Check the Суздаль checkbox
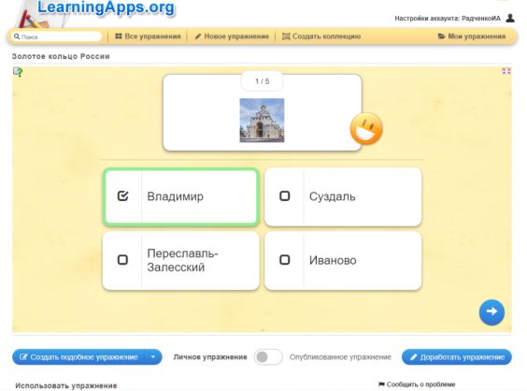Viewport: 527px width, 391px height. coord(285,195)
